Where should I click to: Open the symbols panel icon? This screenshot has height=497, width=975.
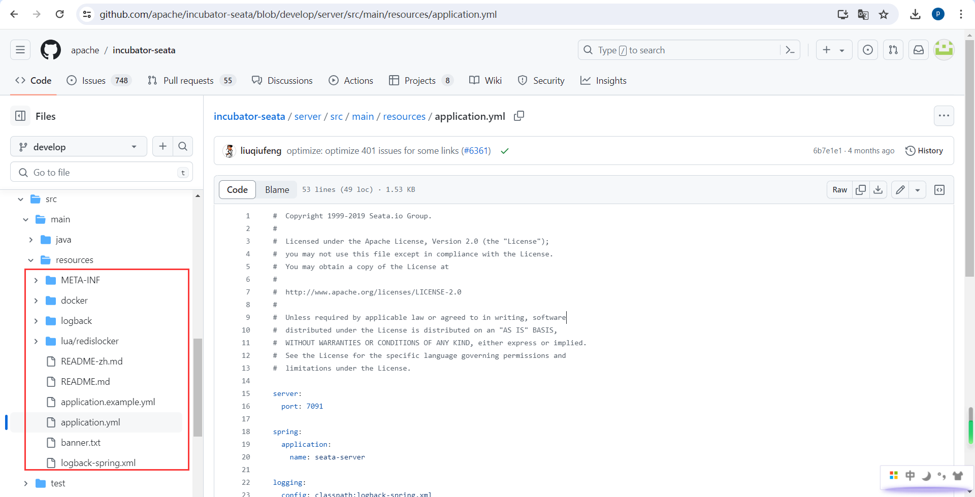pyautogui.click(x=939, y=190)
